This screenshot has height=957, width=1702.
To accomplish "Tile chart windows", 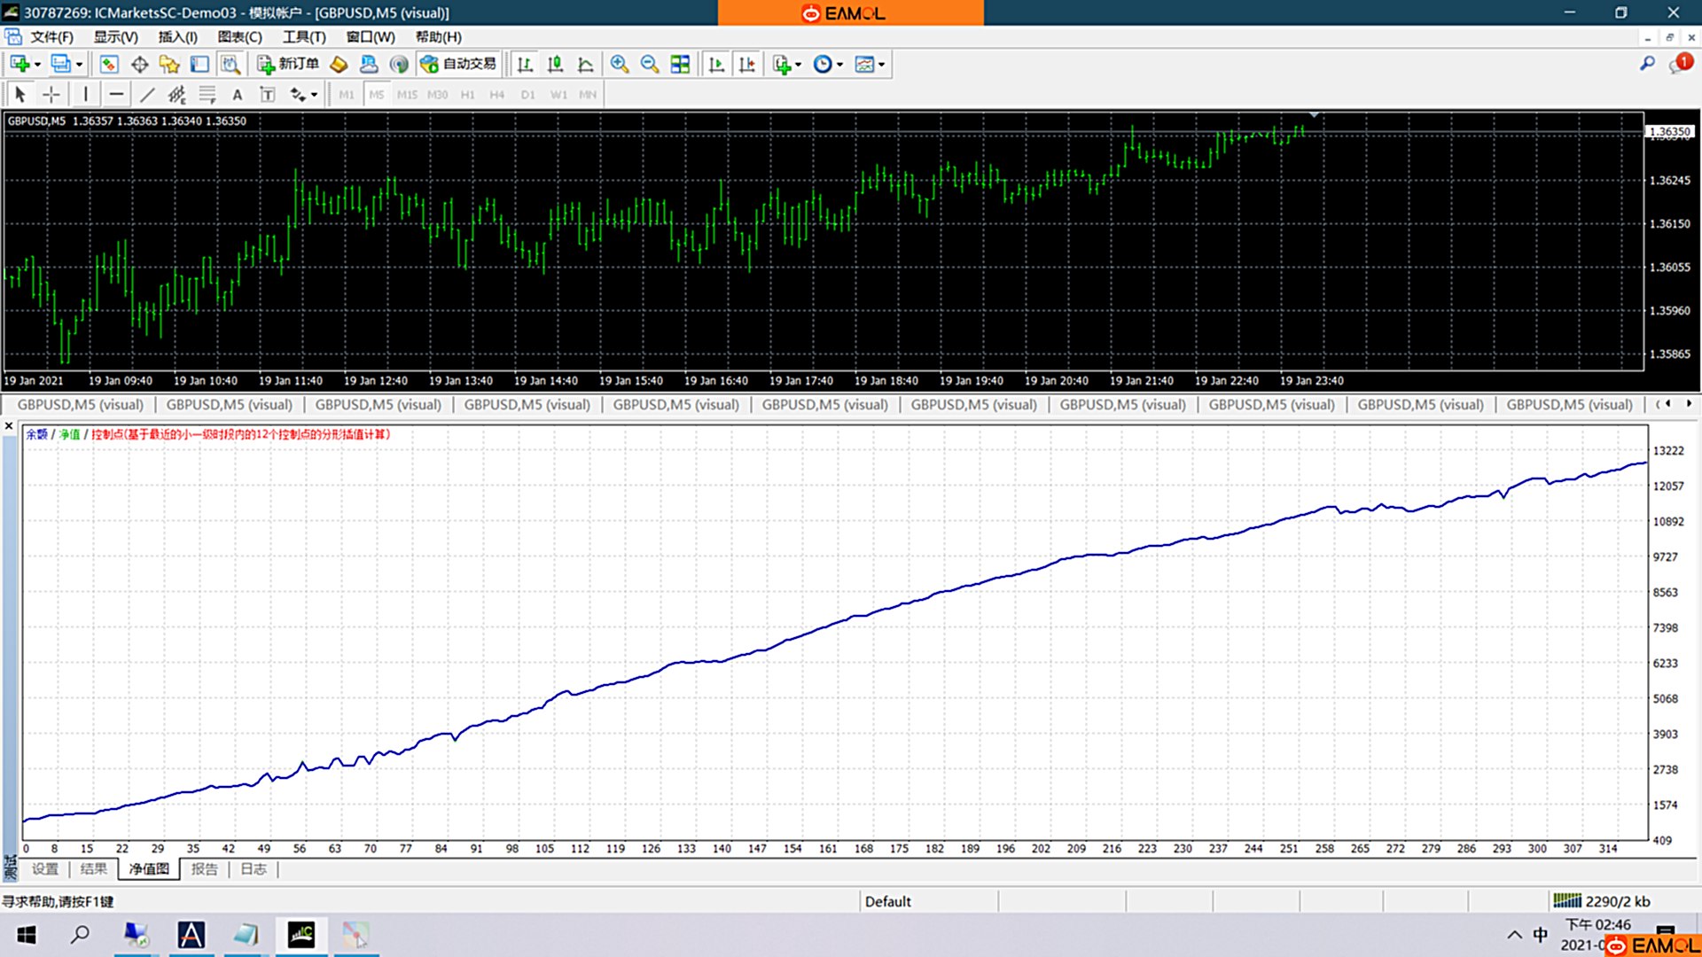I will (680, 64).
